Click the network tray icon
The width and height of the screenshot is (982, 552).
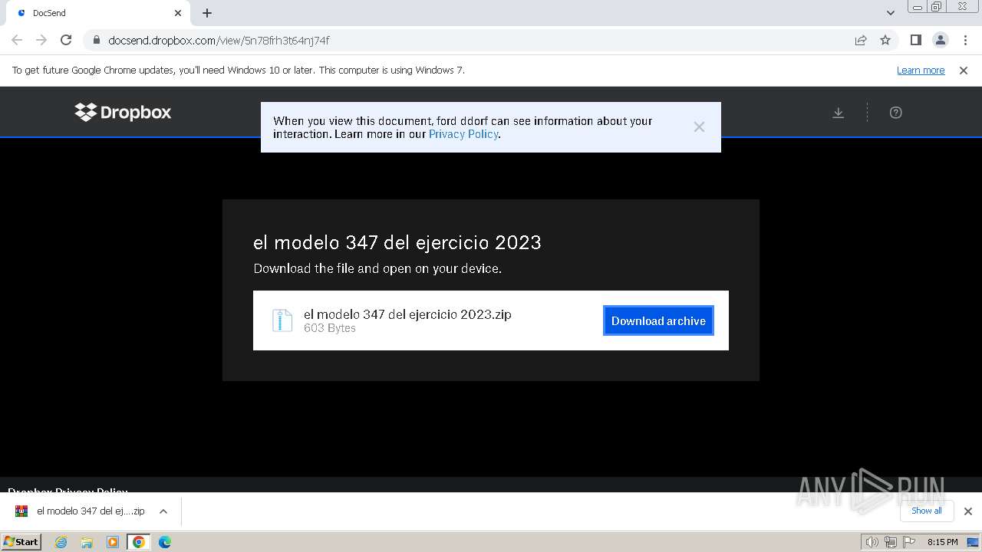click(x=891, y=542)
